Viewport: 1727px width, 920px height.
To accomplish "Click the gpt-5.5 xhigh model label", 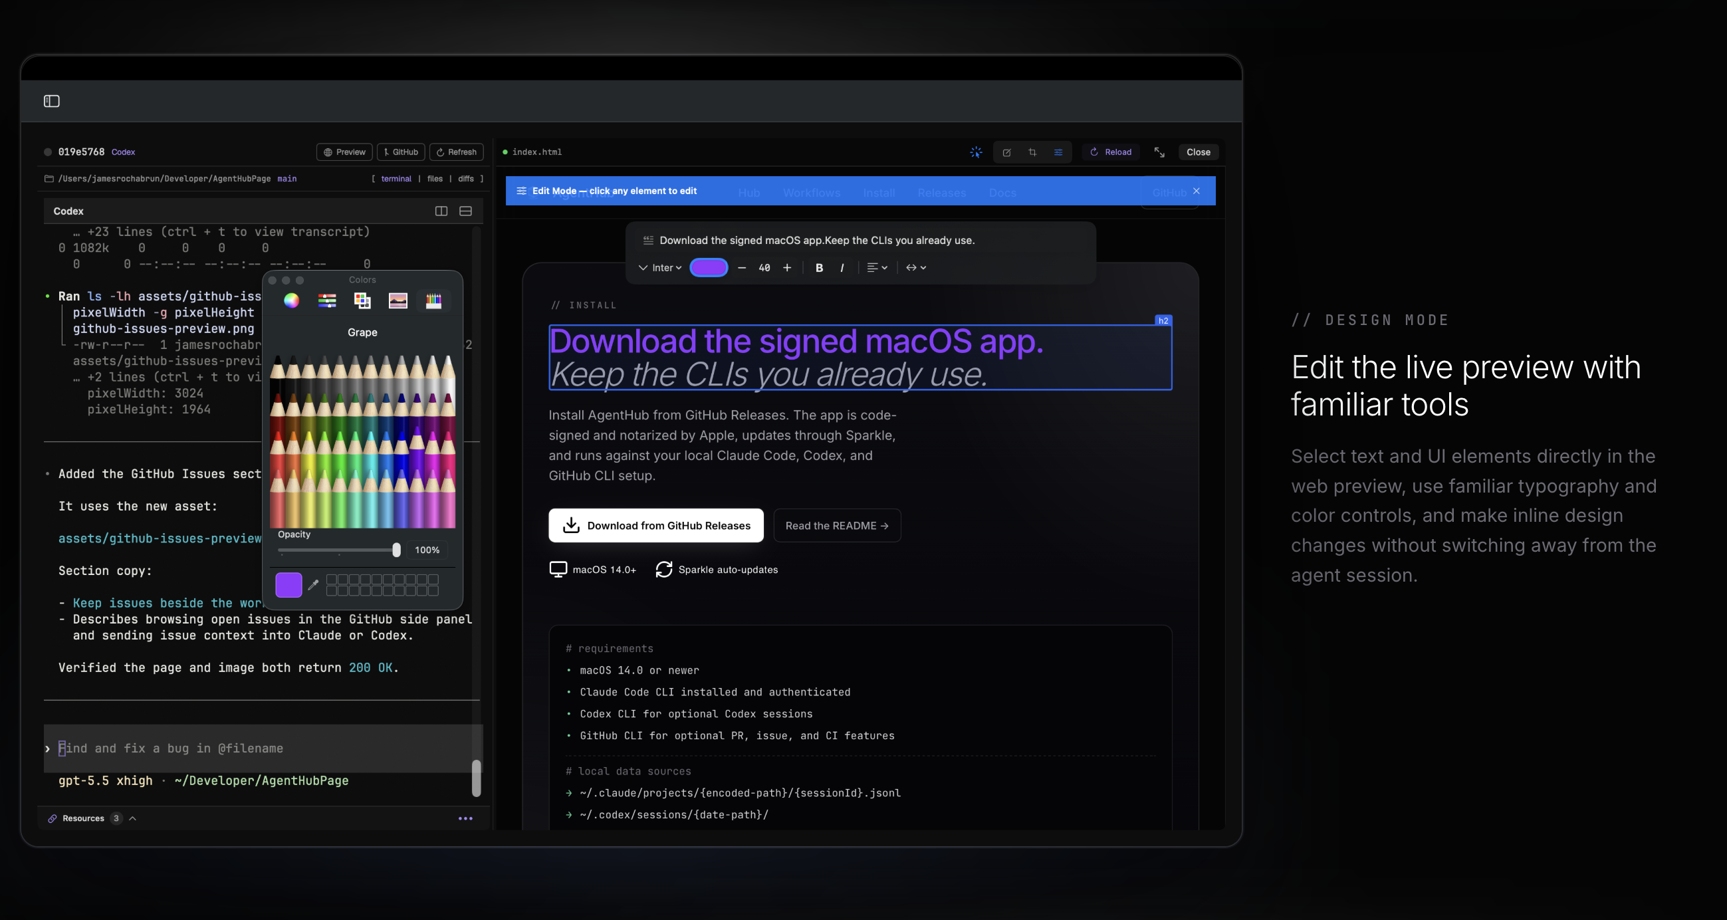I will tap(105, 780).
